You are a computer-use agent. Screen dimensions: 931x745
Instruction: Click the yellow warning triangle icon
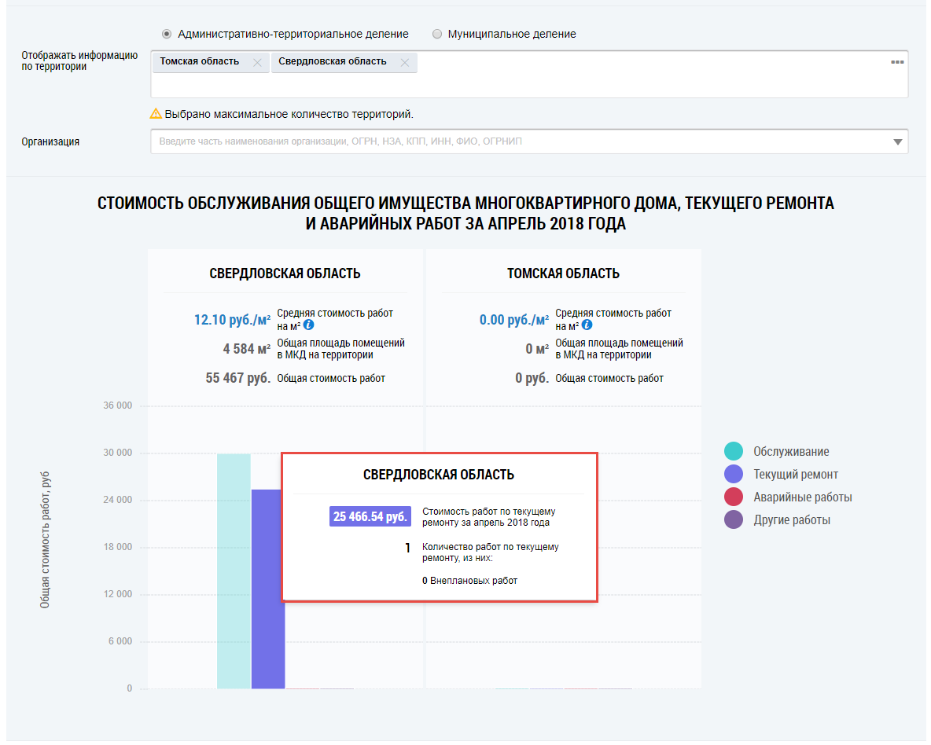156,114
